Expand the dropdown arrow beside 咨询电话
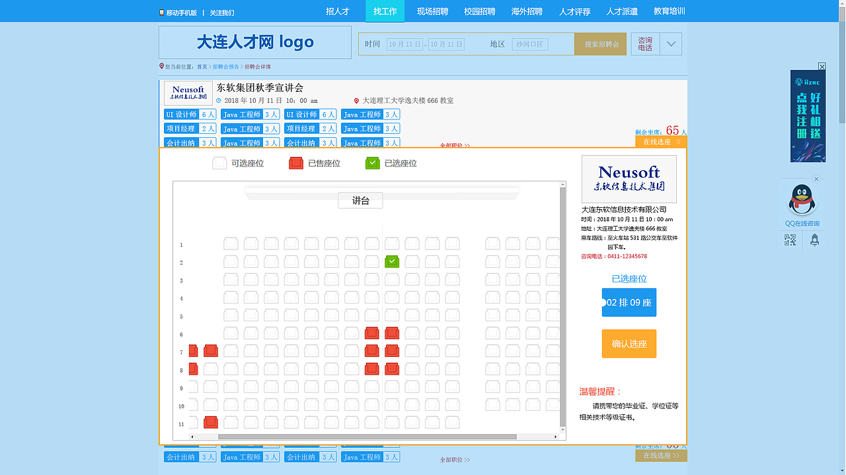 [671, 44]
